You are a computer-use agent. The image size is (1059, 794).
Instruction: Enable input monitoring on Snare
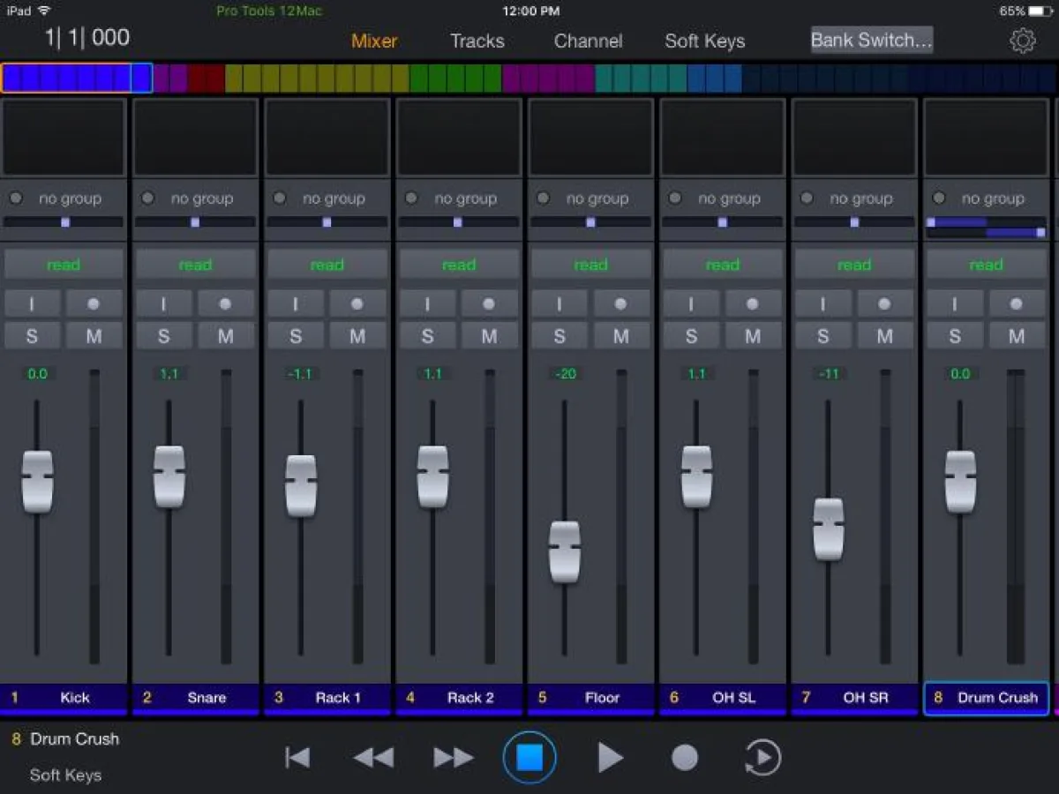[x=164, y=303]
